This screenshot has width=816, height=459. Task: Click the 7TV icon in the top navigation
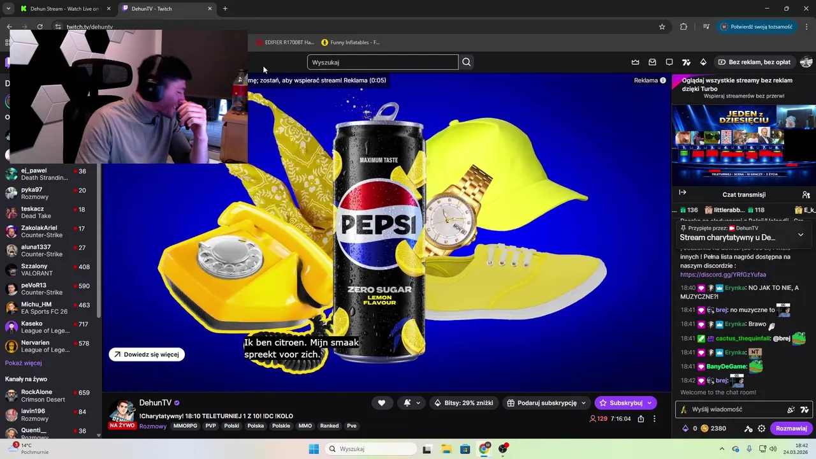coord(686,62)
